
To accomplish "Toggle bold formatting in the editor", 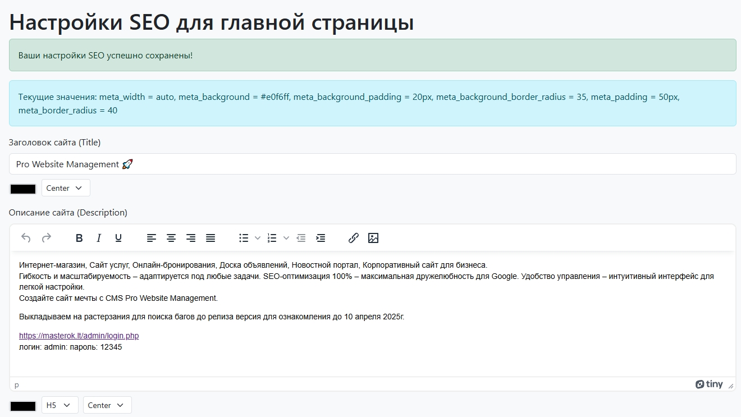I will 79,238.
